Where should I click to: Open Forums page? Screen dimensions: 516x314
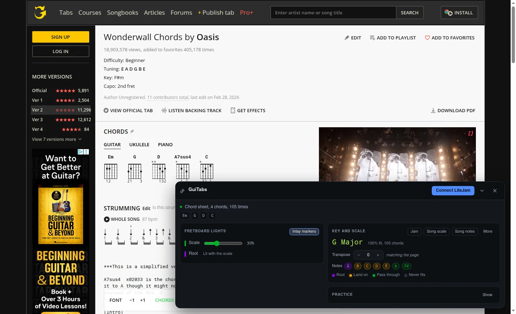click(181, 13)
